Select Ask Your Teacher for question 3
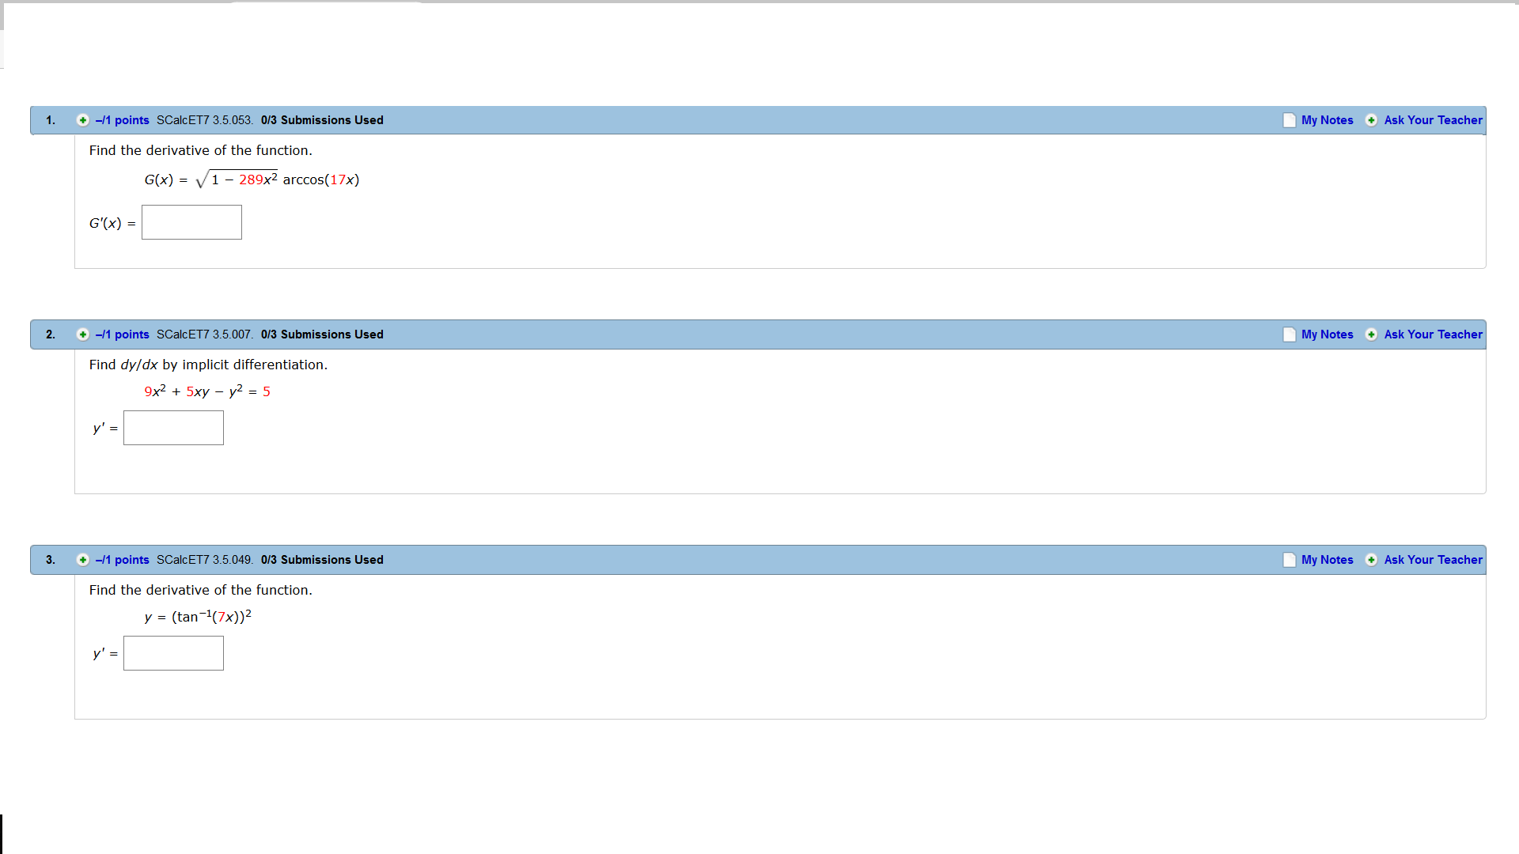This screenshot has width=1519, height=854. [1433, 560]
